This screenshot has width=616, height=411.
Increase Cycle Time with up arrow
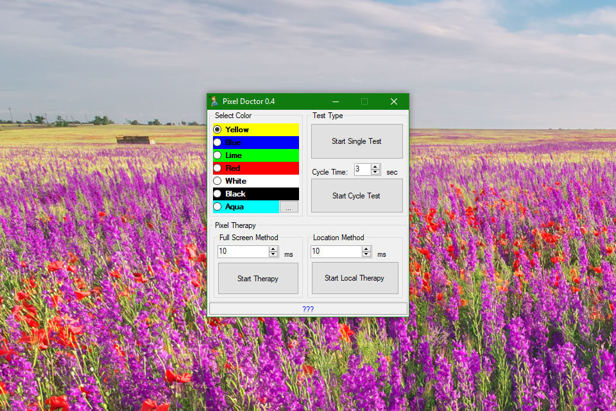pyautogui.click(x=375, y=167)
